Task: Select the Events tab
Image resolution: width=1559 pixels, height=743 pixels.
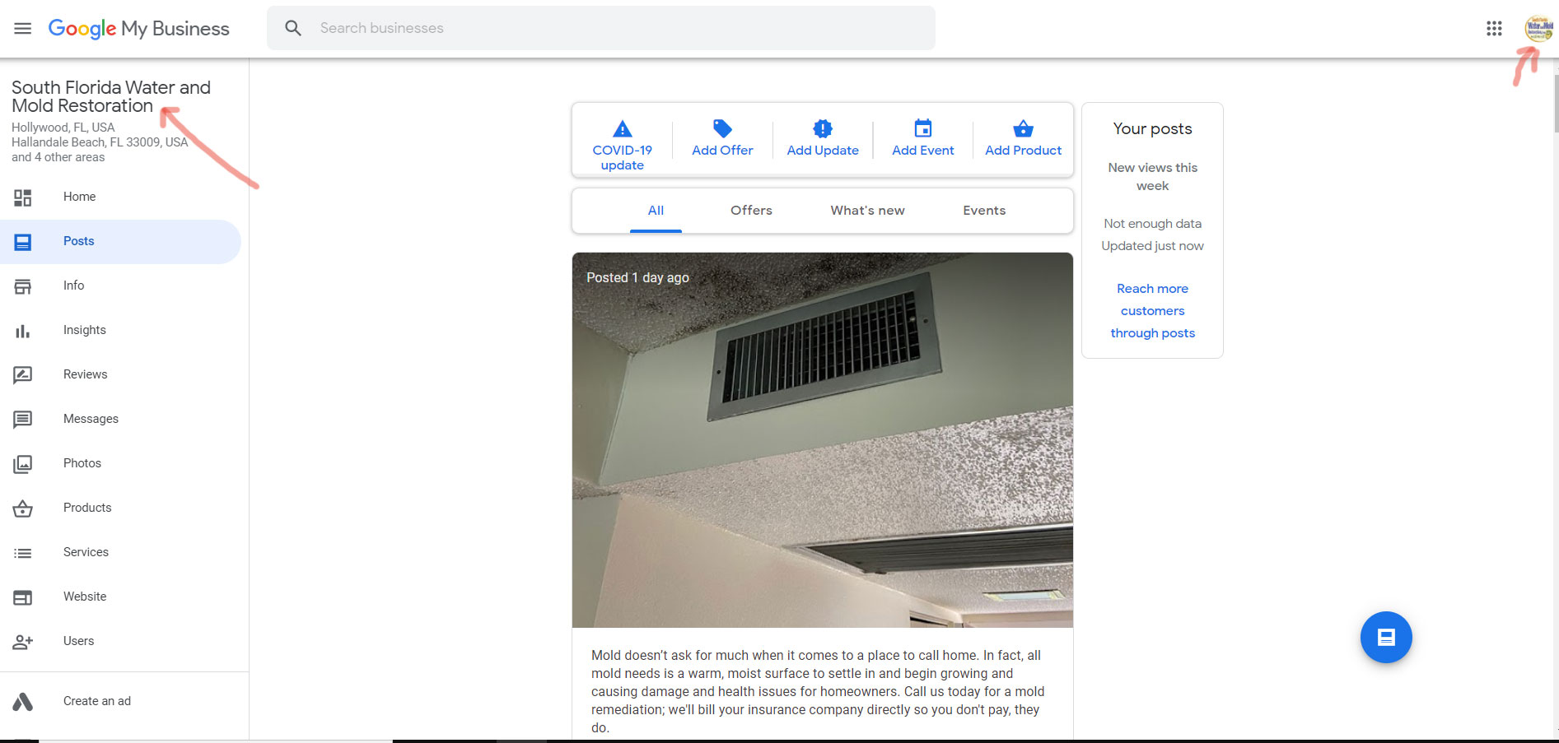Action: point(984,211)
